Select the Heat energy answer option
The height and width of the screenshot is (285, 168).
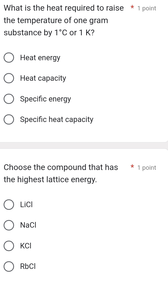[x=9, y=57]
